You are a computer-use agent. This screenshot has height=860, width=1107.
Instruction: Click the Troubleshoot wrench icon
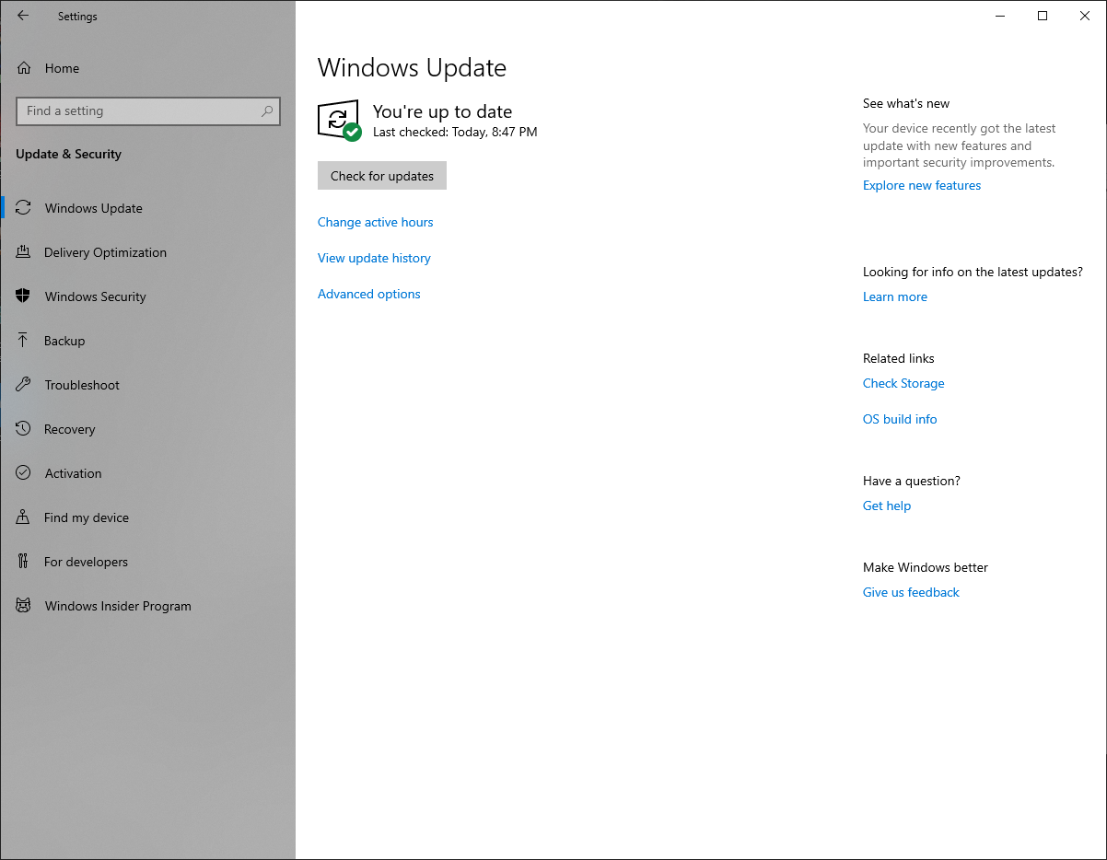pyautogui.click(x=24, y=385)
